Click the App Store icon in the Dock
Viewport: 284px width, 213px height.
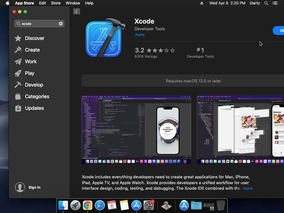coord(136,205)
